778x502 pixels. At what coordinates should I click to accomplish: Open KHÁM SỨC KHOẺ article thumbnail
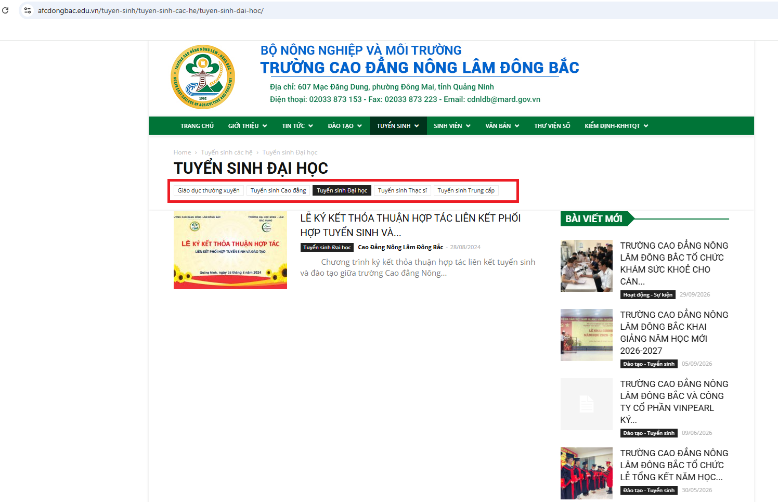pyautogui.click(x=587, y=266)
